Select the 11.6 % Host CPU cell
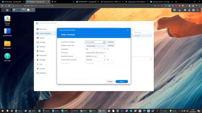This screenshot has height=113, width=202. [137, 36]
